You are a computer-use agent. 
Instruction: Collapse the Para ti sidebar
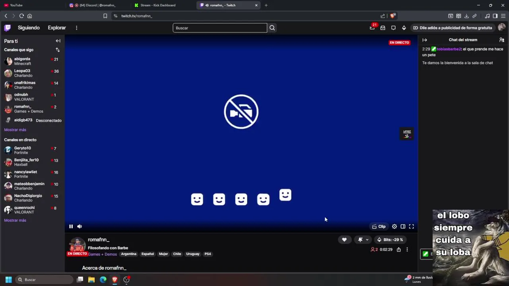(x=58, y=41)
